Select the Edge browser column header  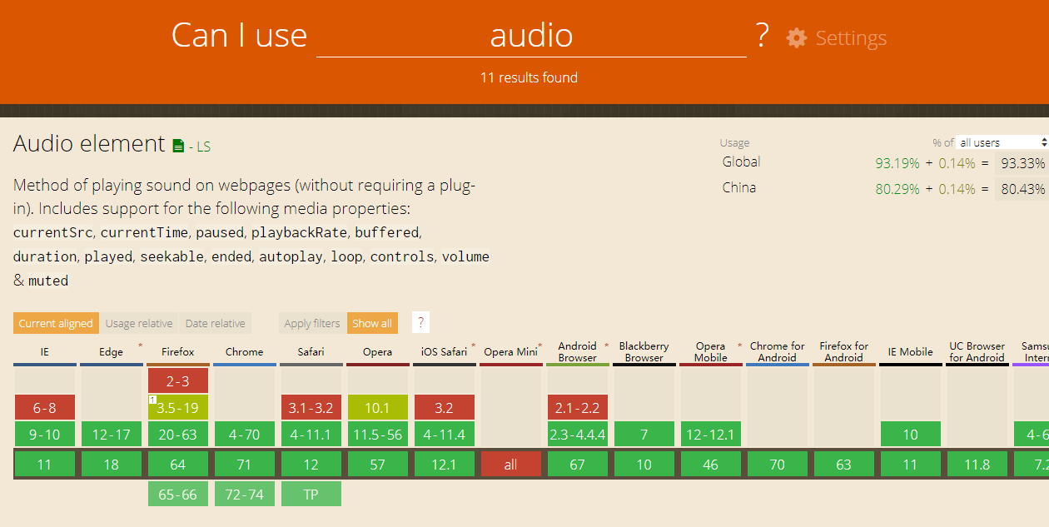click(111, 352)
